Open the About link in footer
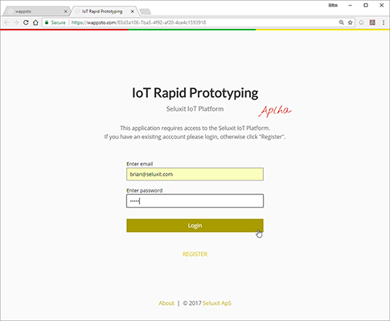Screen dimensions: 390x321 (166, 303)
